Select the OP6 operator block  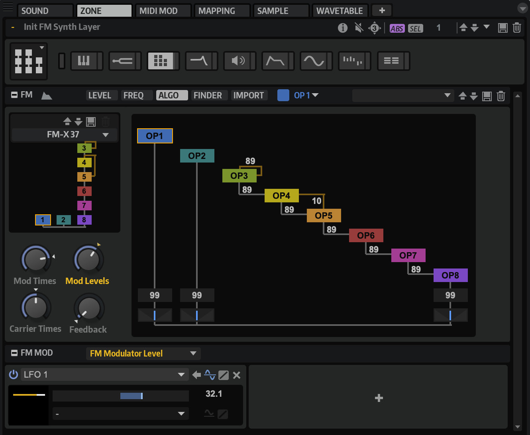pos(366,235)
